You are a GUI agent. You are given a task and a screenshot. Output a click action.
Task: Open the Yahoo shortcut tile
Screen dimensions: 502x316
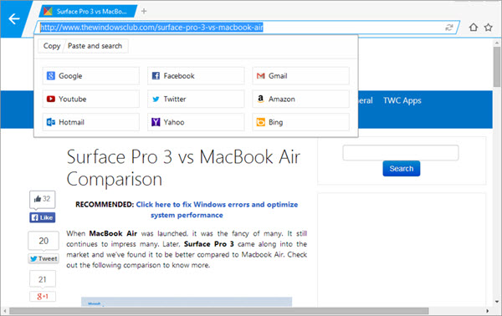196,122
